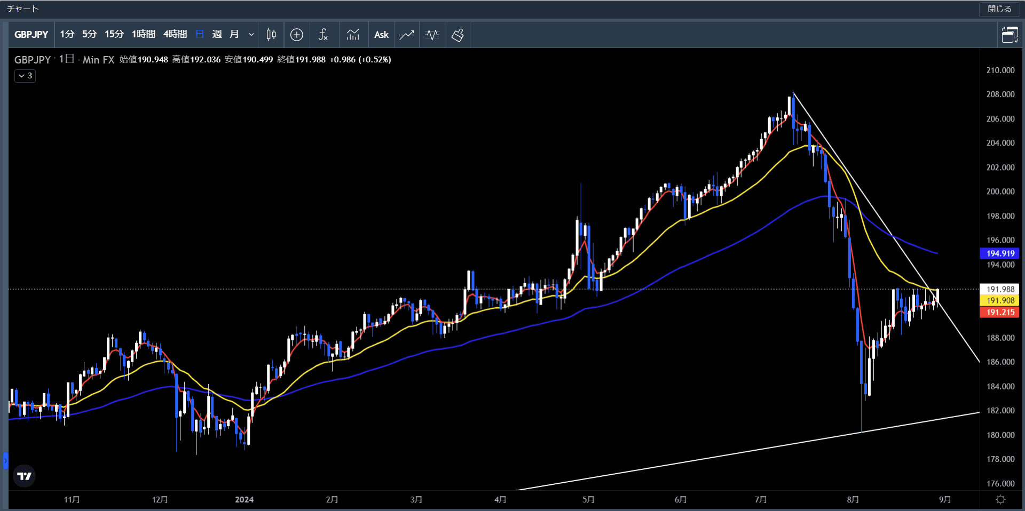Open chart settings gear icon
The height and width of the screenshot is (511, 1025).
click(x=1000, y=499)
